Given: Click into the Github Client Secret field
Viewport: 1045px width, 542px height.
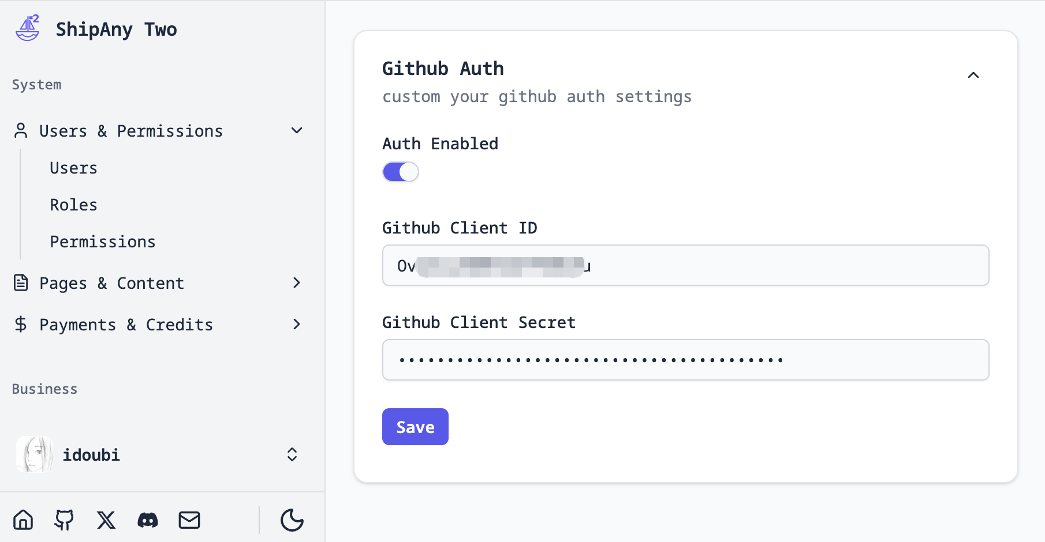Looking at the screenshot, I should 685,360.
